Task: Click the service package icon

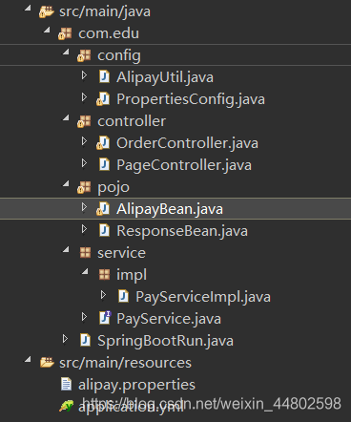Action: (85, 253)
